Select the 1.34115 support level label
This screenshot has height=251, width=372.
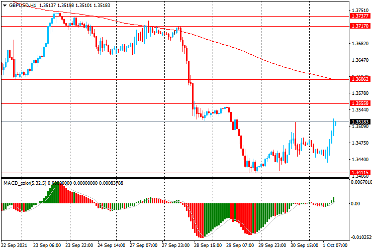pos(360,172)
